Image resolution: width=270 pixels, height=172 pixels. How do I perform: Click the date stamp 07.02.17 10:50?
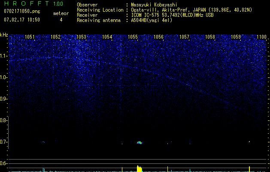[x=22, y=20]
